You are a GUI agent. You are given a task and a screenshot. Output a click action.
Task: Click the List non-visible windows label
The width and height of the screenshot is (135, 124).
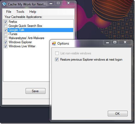click(x=76, y=53)
